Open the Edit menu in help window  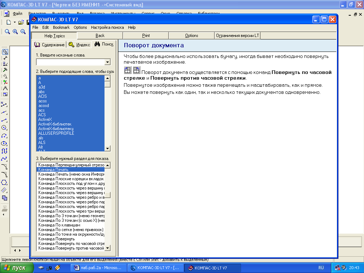coord(45,27)
